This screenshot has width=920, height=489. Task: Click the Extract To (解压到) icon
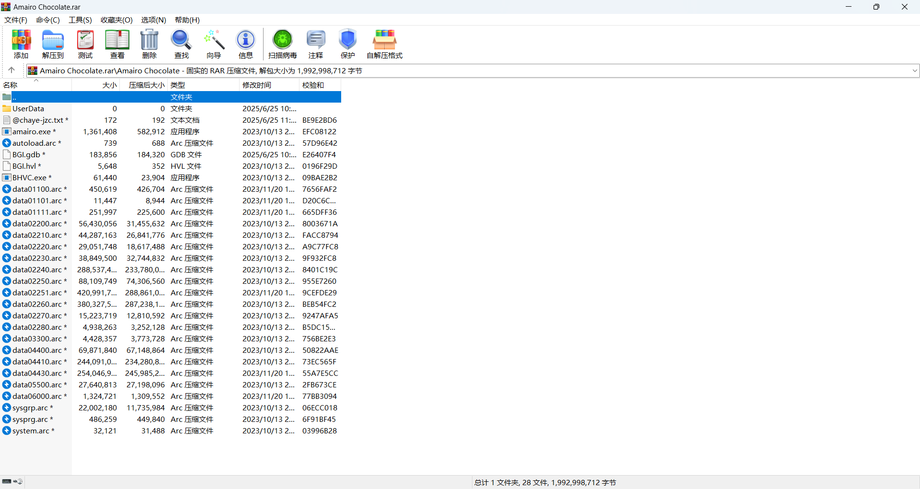[53, 43]
